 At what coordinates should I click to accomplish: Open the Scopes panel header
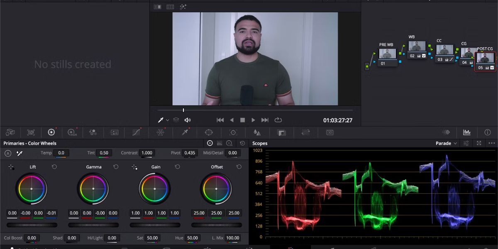click(259, 143)
